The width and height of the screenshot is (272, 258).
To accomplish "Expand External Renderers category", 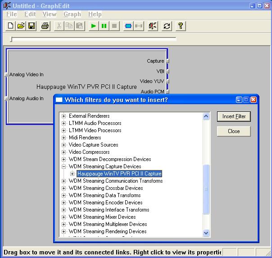I will [x=63, y=116].
